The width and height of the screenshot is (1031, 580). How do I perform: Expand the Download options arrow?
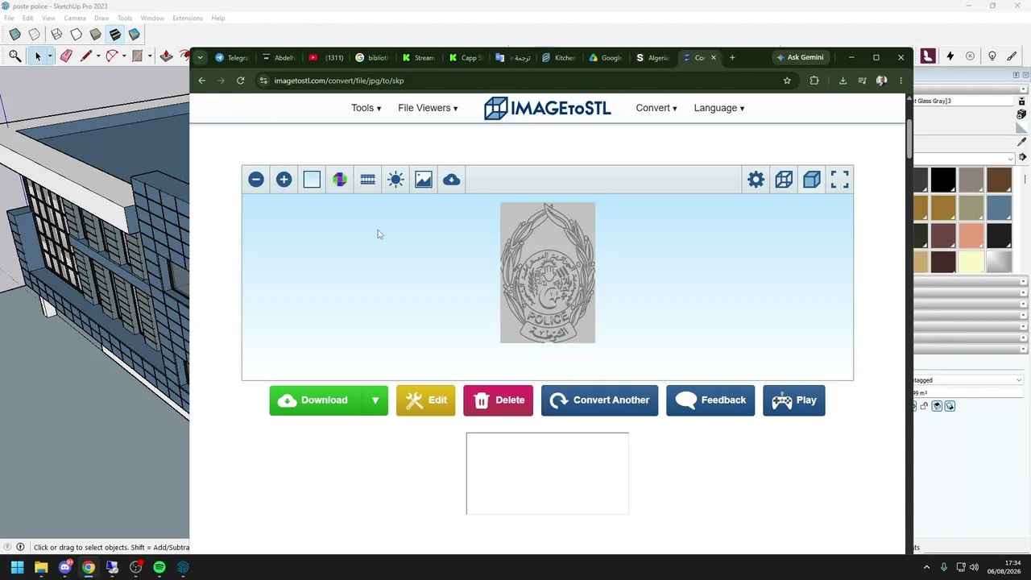(375, 400)
